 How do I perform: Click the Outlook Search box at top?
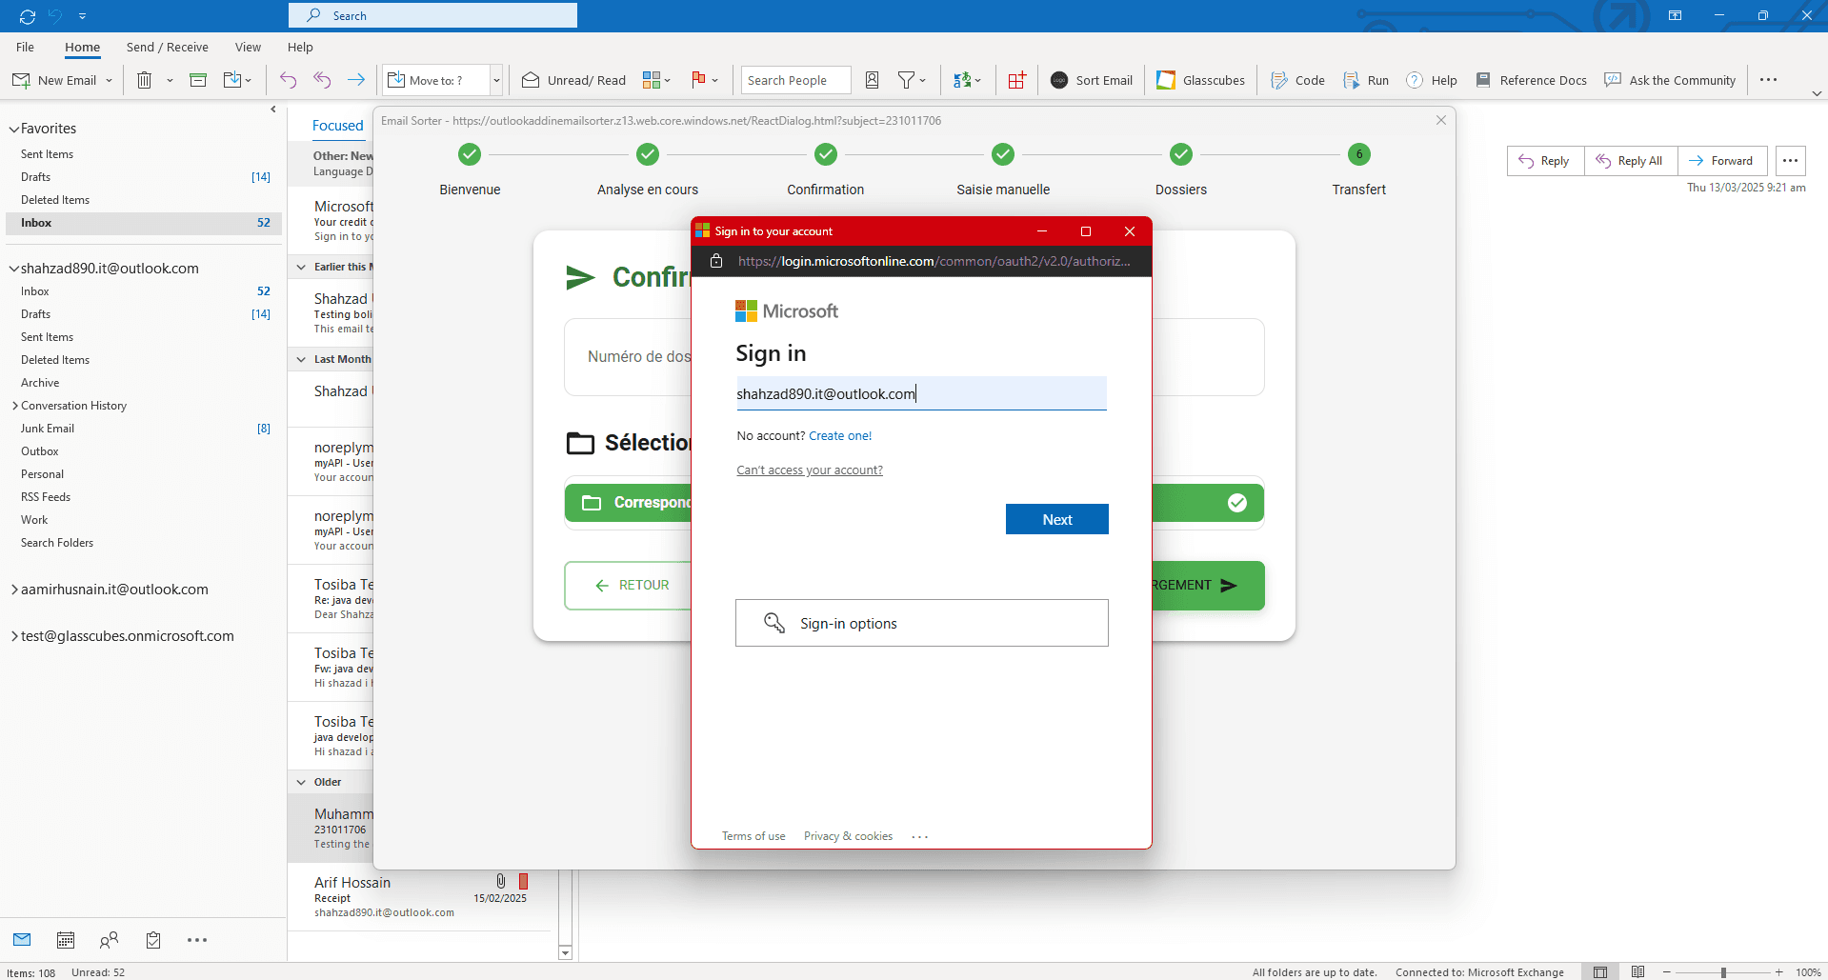[432, 15]
